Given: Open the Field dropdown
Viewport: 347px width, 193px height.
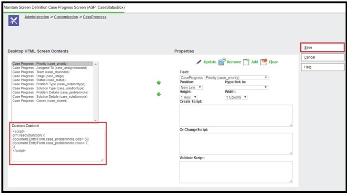Looking at the screenshot, I should coord(224,78).
